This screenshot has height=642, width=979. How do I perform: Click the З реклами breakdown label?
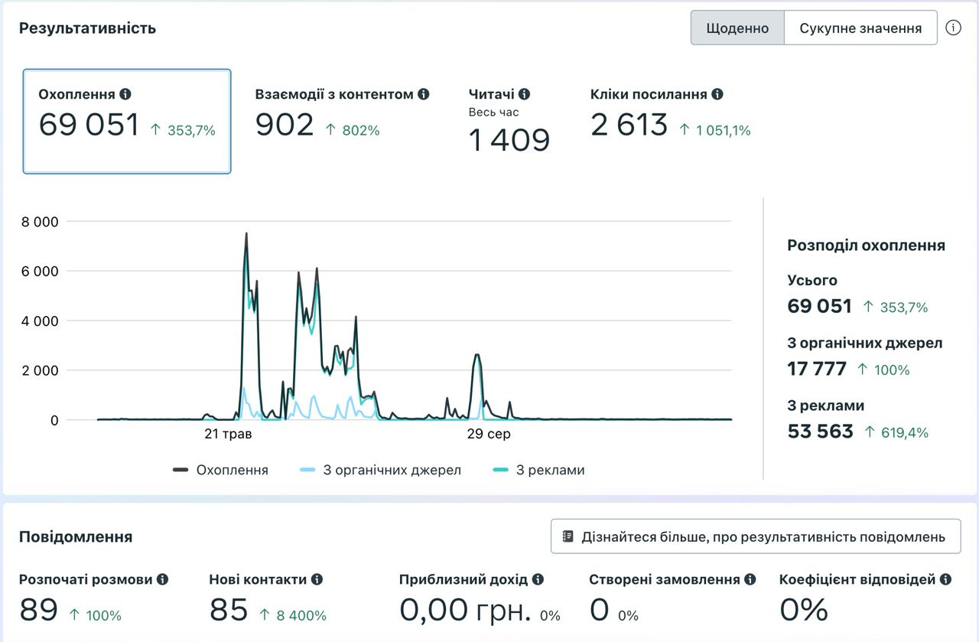click(x=826, y=406)
